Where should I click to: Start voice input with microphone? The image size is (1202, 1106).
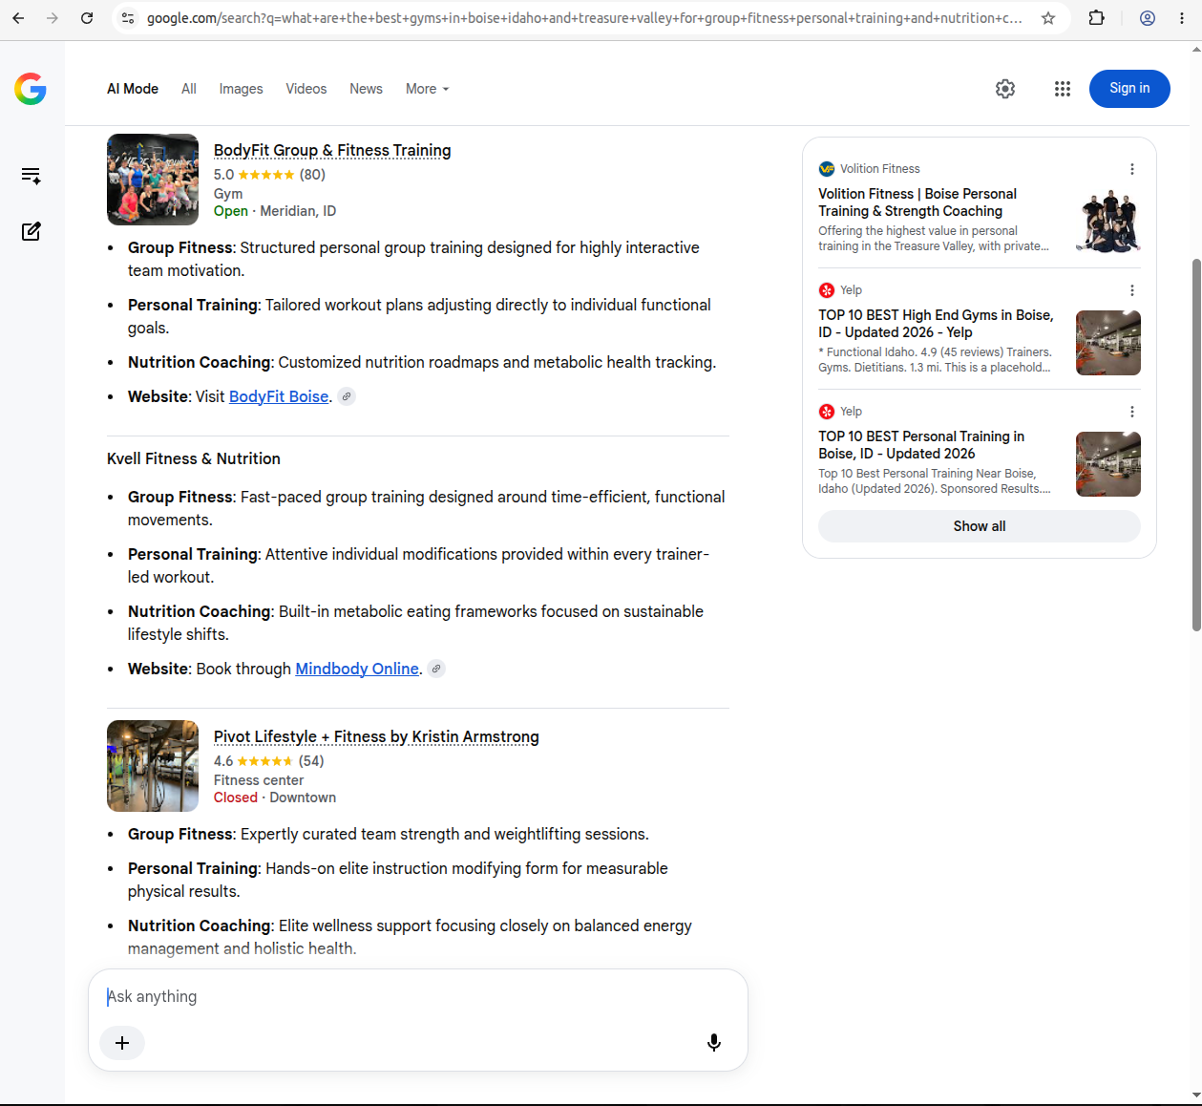pos(713,1043)
